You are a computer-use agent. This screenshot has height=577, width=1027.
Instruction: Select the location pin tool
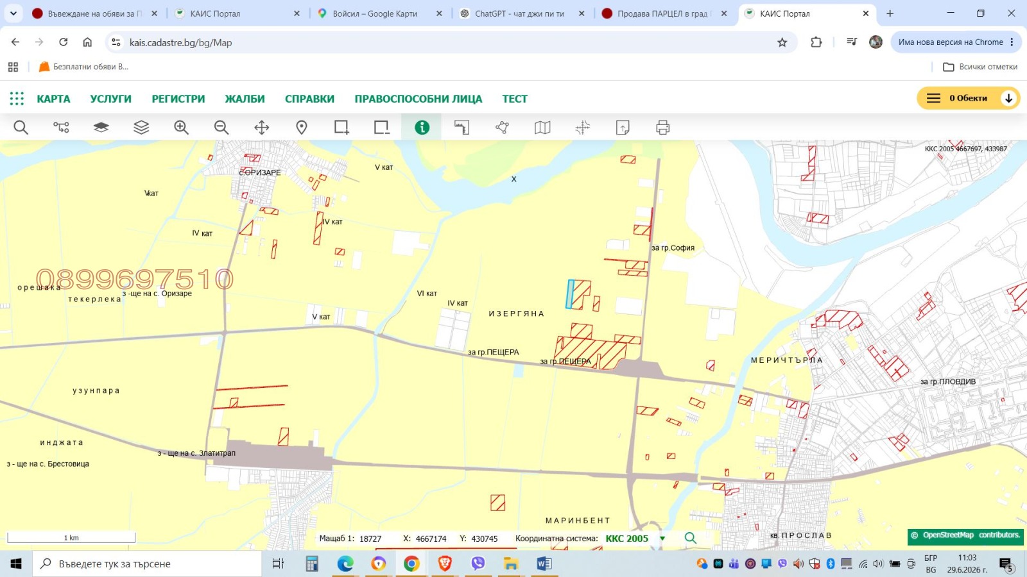(302, 128)
